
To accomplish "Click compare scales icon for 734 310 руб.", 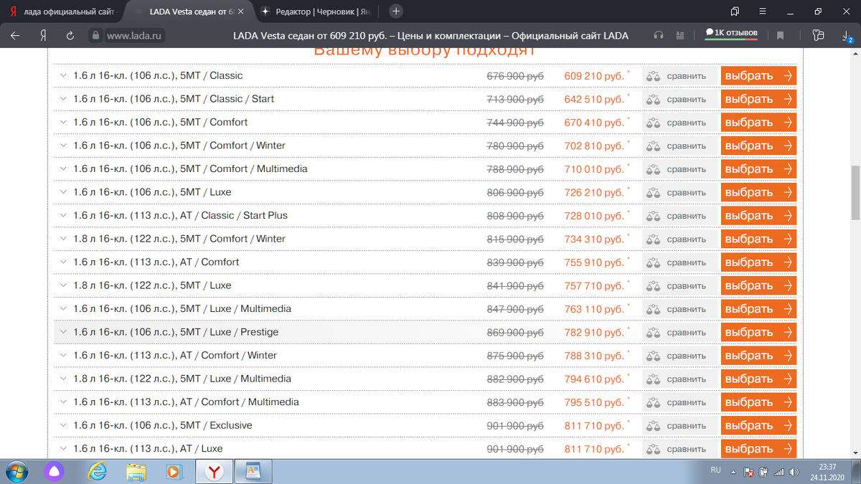I will pyautogui.click(x=653, y=239).
